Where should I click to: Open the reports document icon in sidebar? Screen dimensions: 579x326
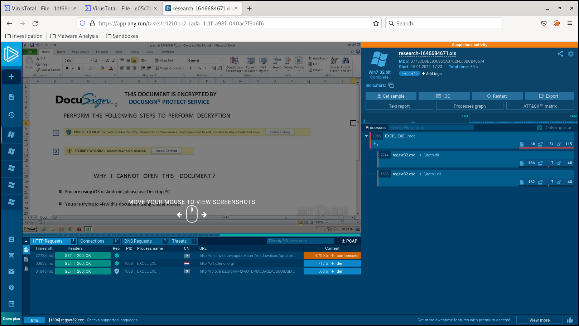[11, 97]
